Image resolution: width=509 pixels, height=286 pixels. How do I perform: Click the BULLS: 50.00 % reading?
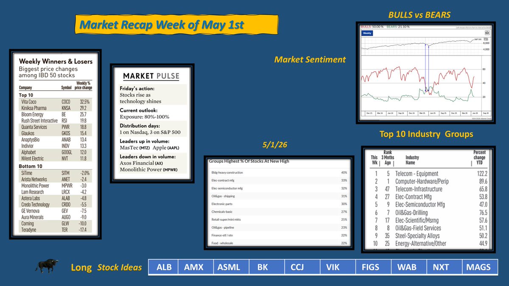372,27
